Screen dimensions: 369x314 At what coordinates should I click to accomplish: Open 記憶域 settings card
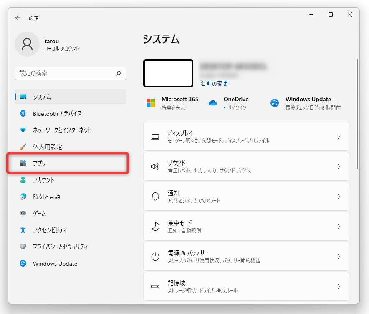[246, 287]
